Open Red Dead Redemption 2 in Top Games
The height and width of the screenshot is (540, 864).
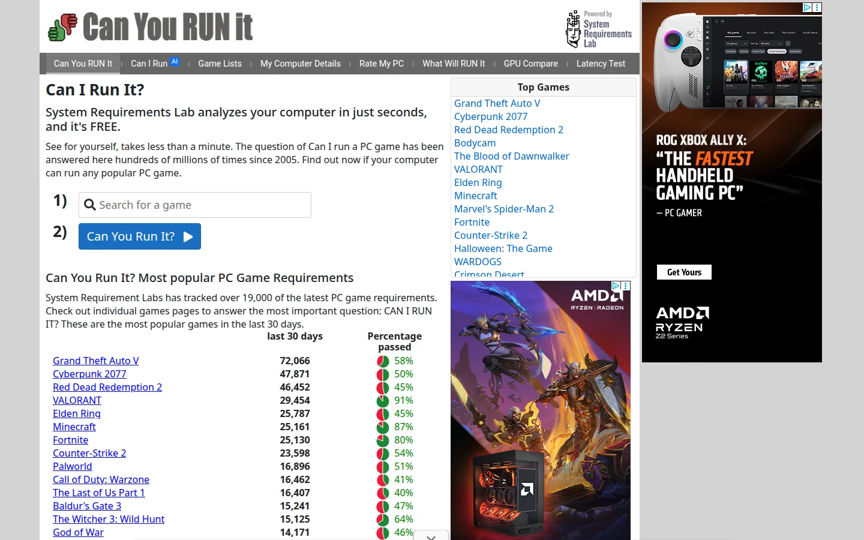click(x=509, y=130)
